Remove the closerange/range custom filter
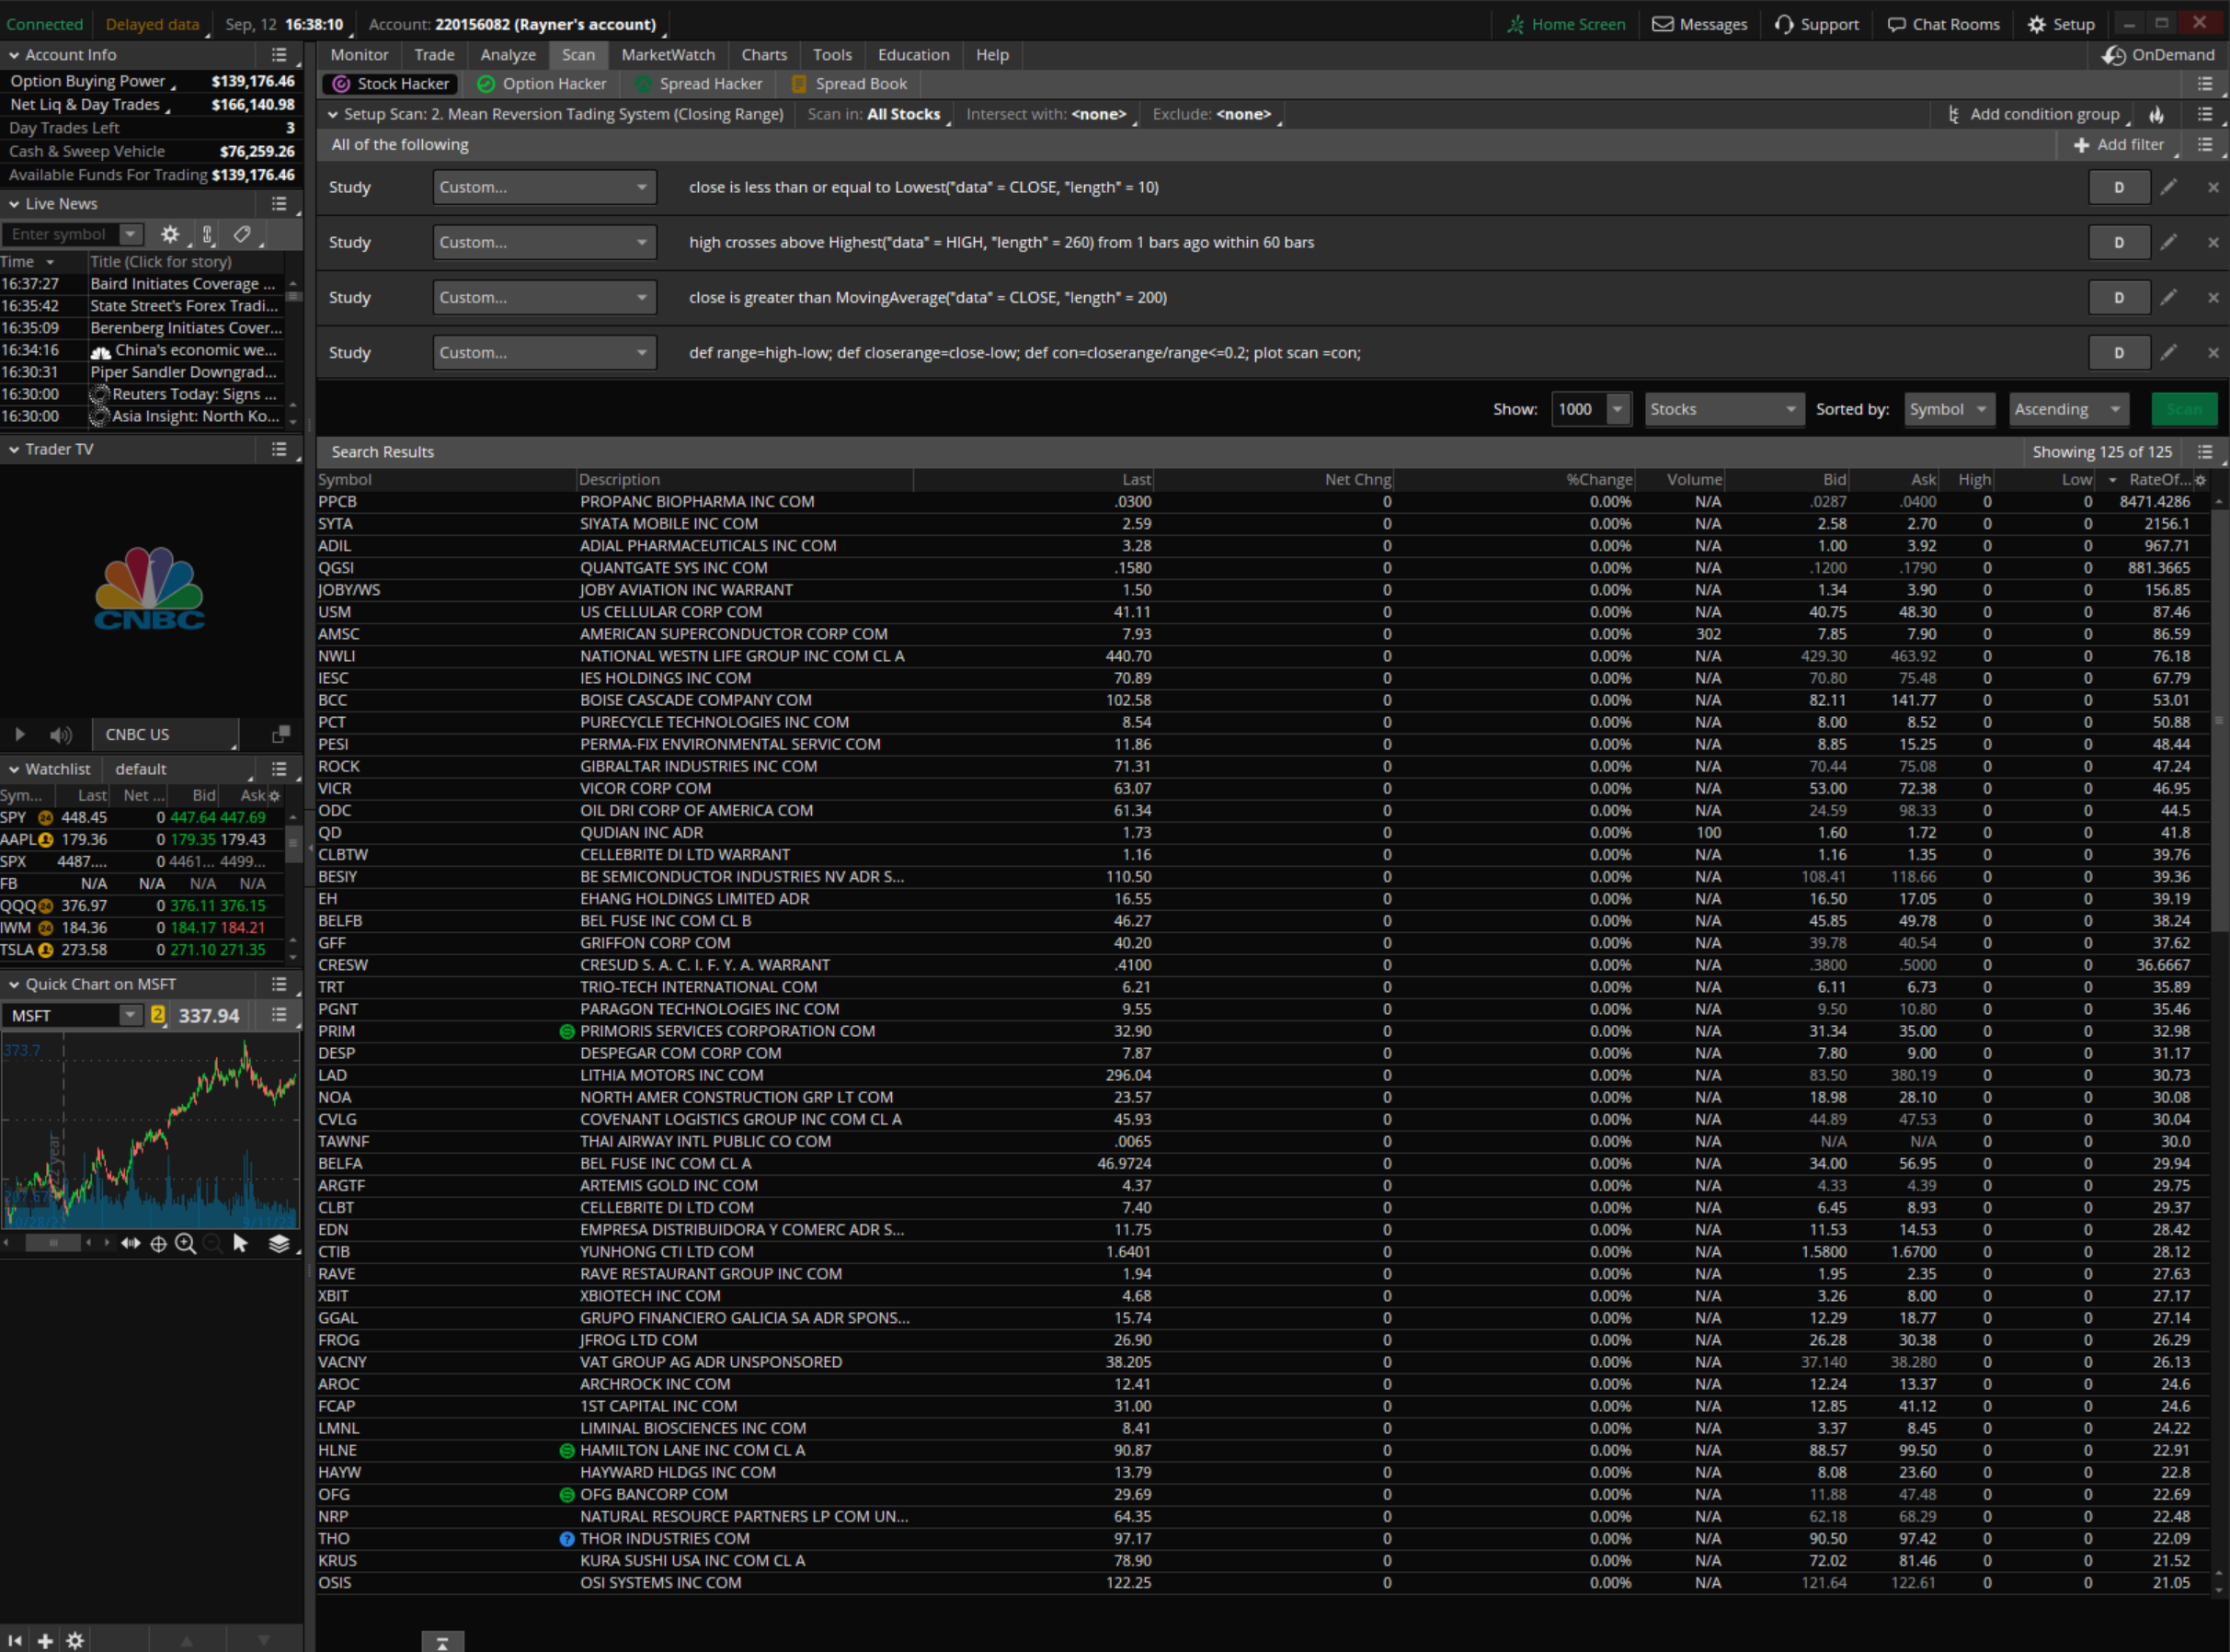This screenshot has height=1652, width=2230. point(2212,352)
